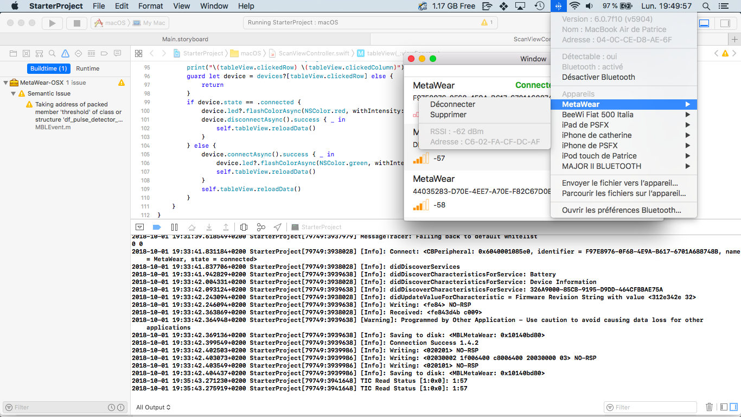Screen dimensions: 741x417
Task: Open Ouvrir les préférences Bluetooth
Action: point(621,210)
